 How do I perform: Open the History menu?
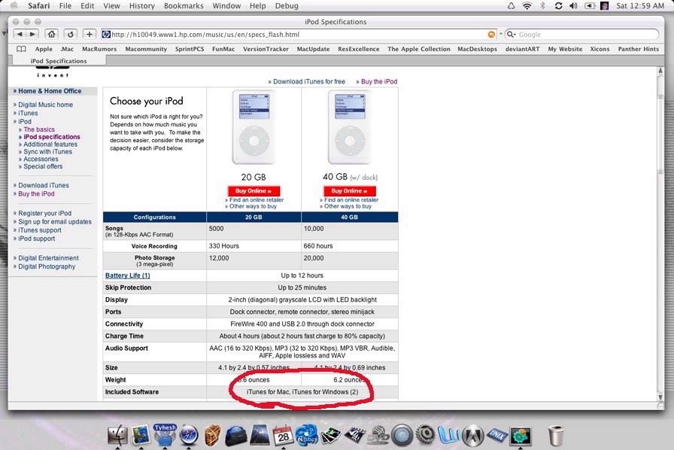[x=142, y=6]
